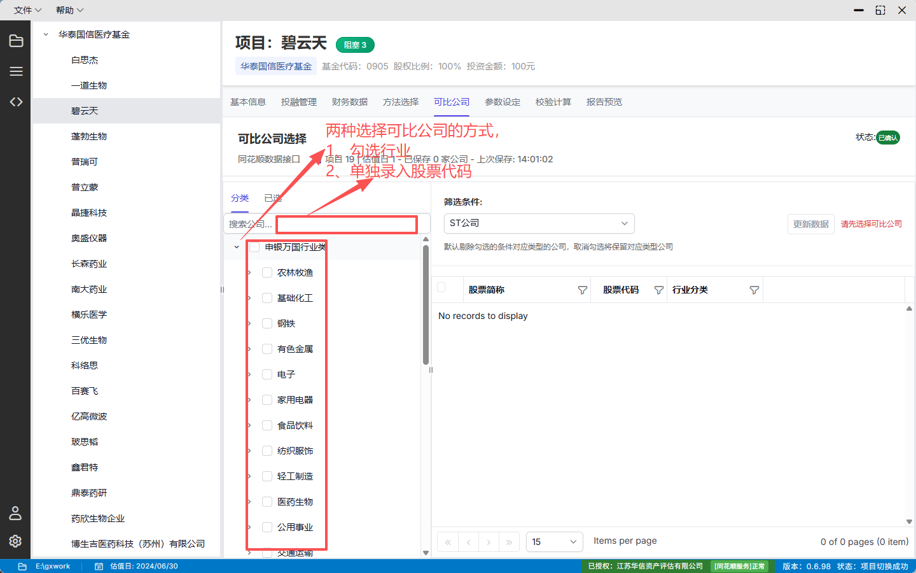Viewport: 916px width, 573px height.
Task: Open the folder icon in left sidebar
Action: (16, 41)
